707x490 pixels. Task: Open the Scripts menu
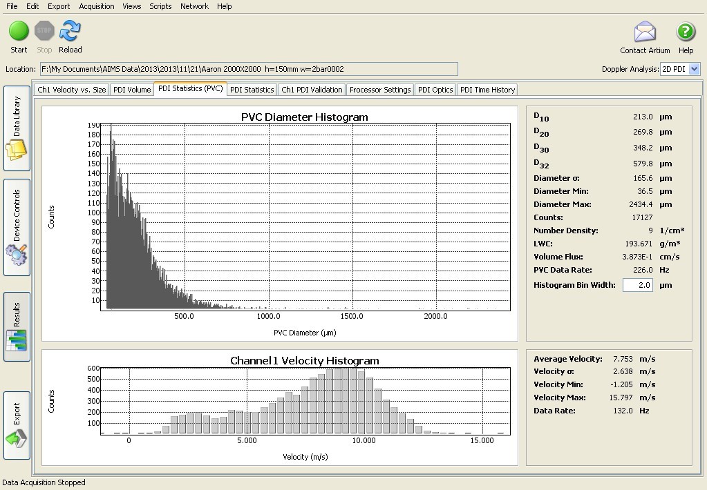click(x=160, y=6)
